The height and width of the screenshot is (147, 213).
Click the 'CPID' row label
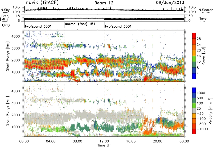tap(6, 25)
